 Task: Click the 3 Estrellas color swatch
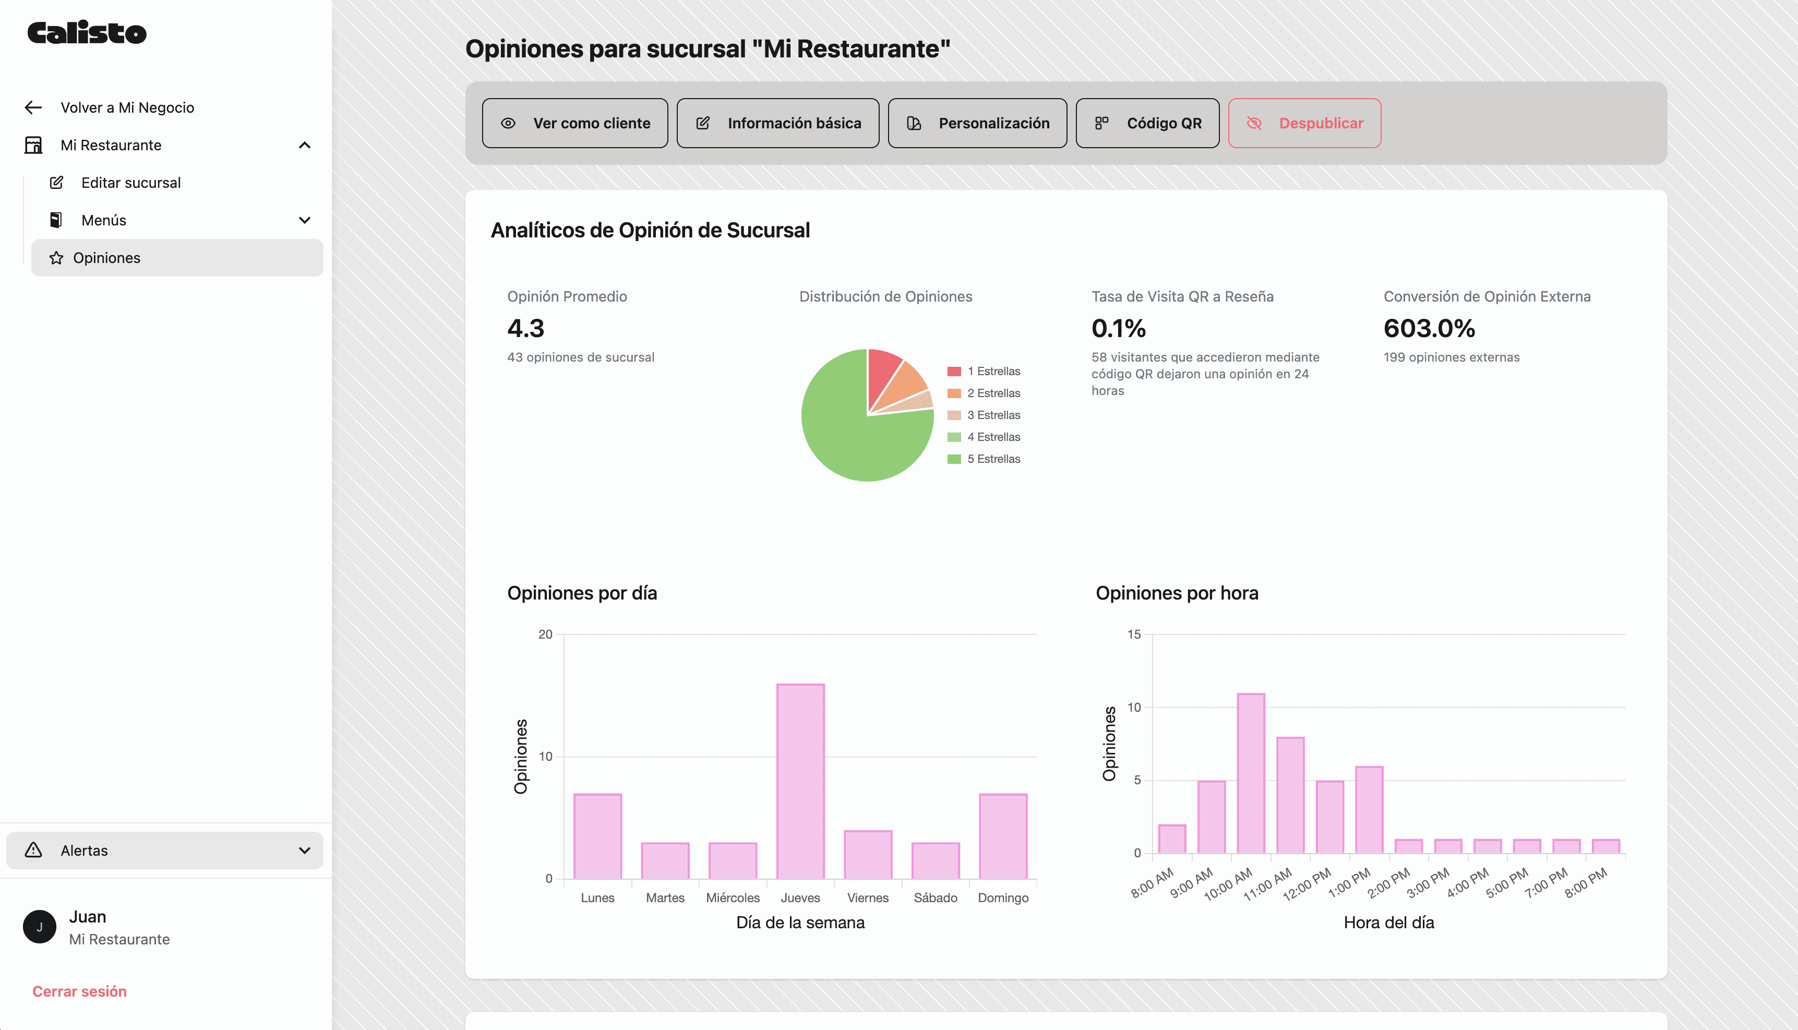click(x=954, y=415)
